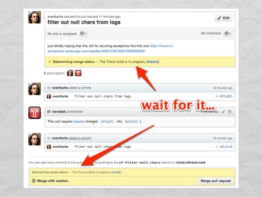The image size is (262, 197).
Task: Click yellow status dot in top merge banner
Action: pyautogui.click(x=50, y=62)
